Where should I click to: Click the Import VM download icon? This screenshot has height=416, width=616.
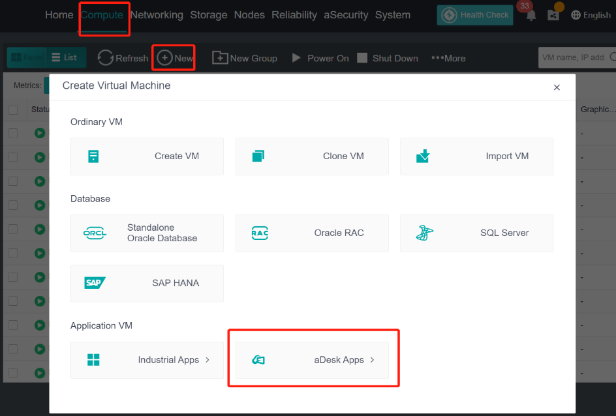[x=423, y=156]
